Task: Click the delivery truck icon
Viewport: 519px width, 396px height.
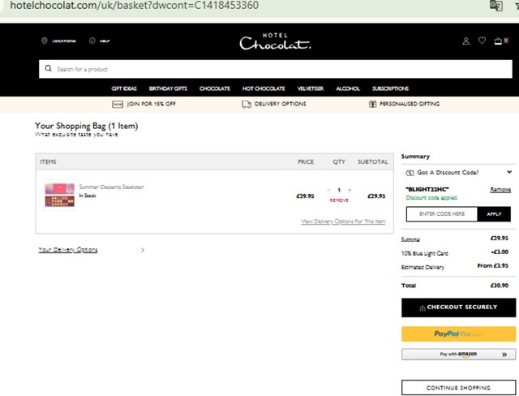Action: point(247,105)
